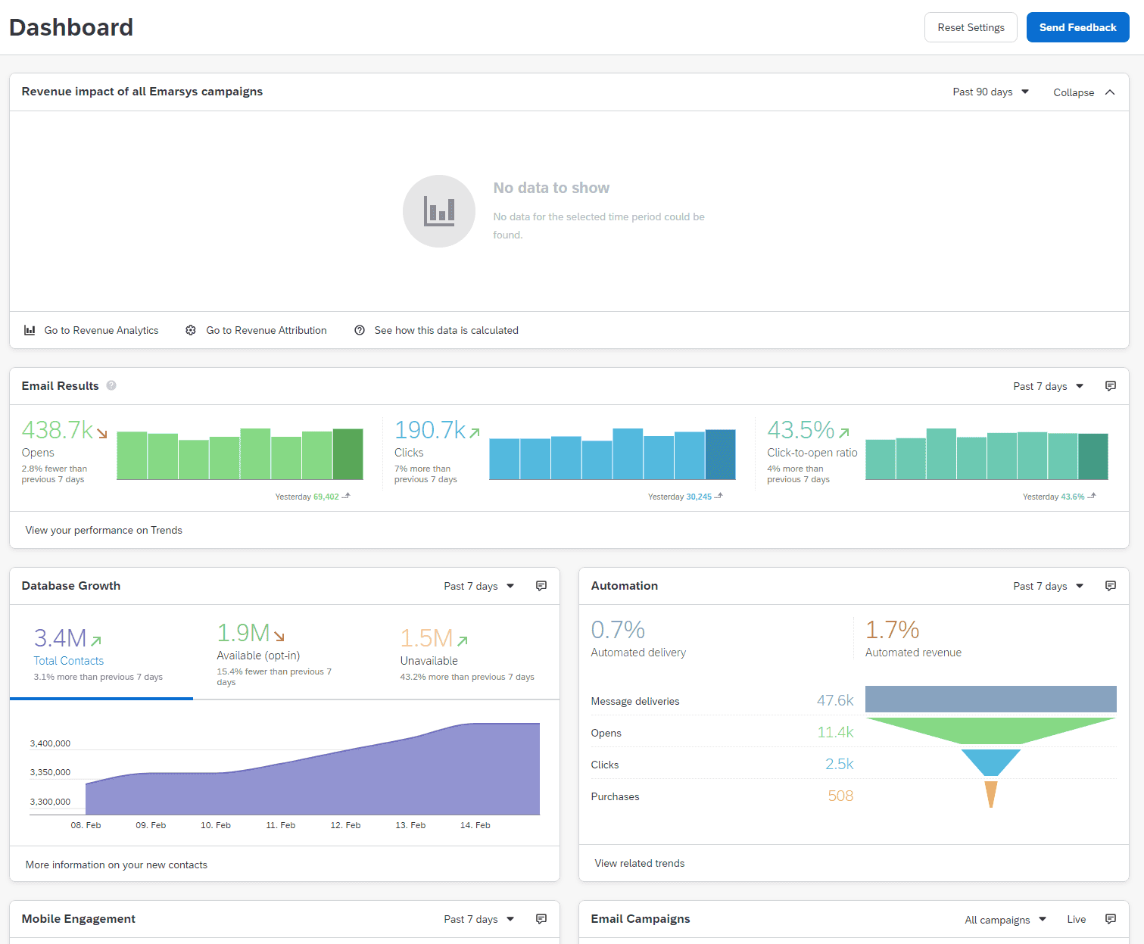
Task: Click the Reset Settings button
Action: click(971, 26)
